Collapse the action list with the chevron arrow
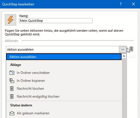Image resolution: width=140 pixels, height=118 pixels. point(123,50)
